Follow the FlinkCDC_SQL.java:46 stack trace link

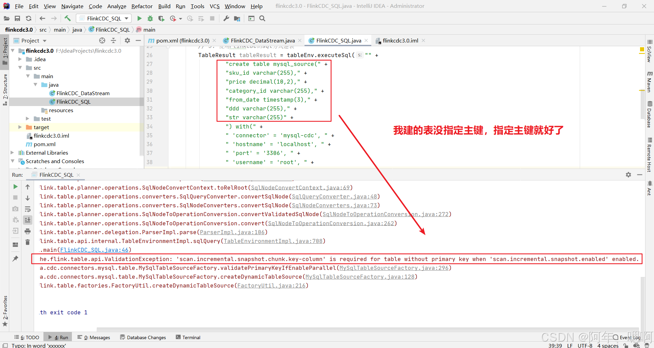pyautogui.click(x=94, y=250)
